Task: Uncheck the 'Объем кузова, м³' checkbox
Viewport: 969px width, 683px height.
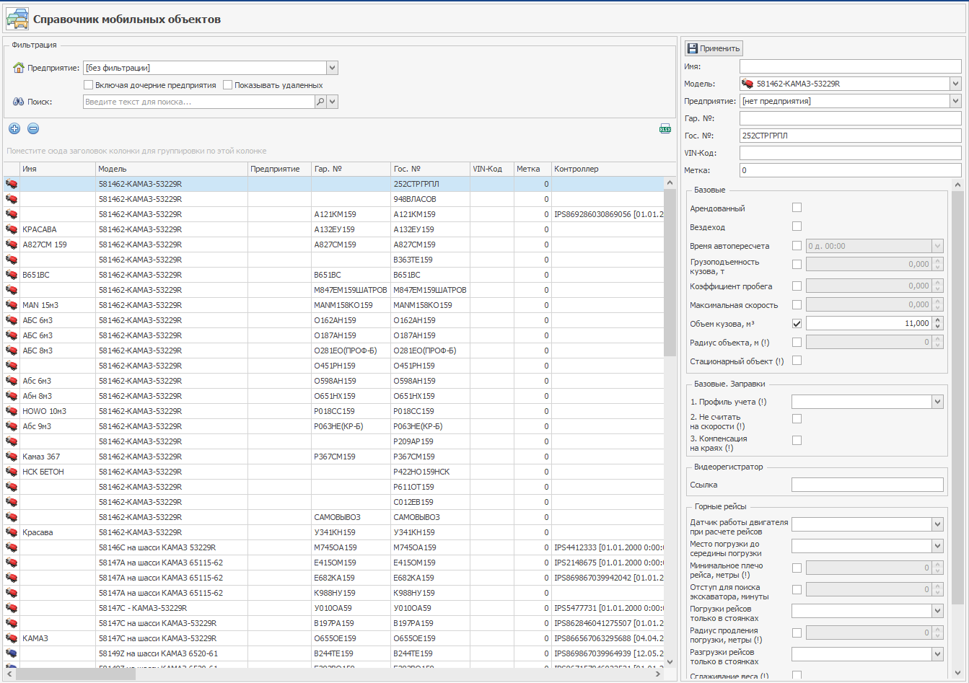Action: point(797,324)
